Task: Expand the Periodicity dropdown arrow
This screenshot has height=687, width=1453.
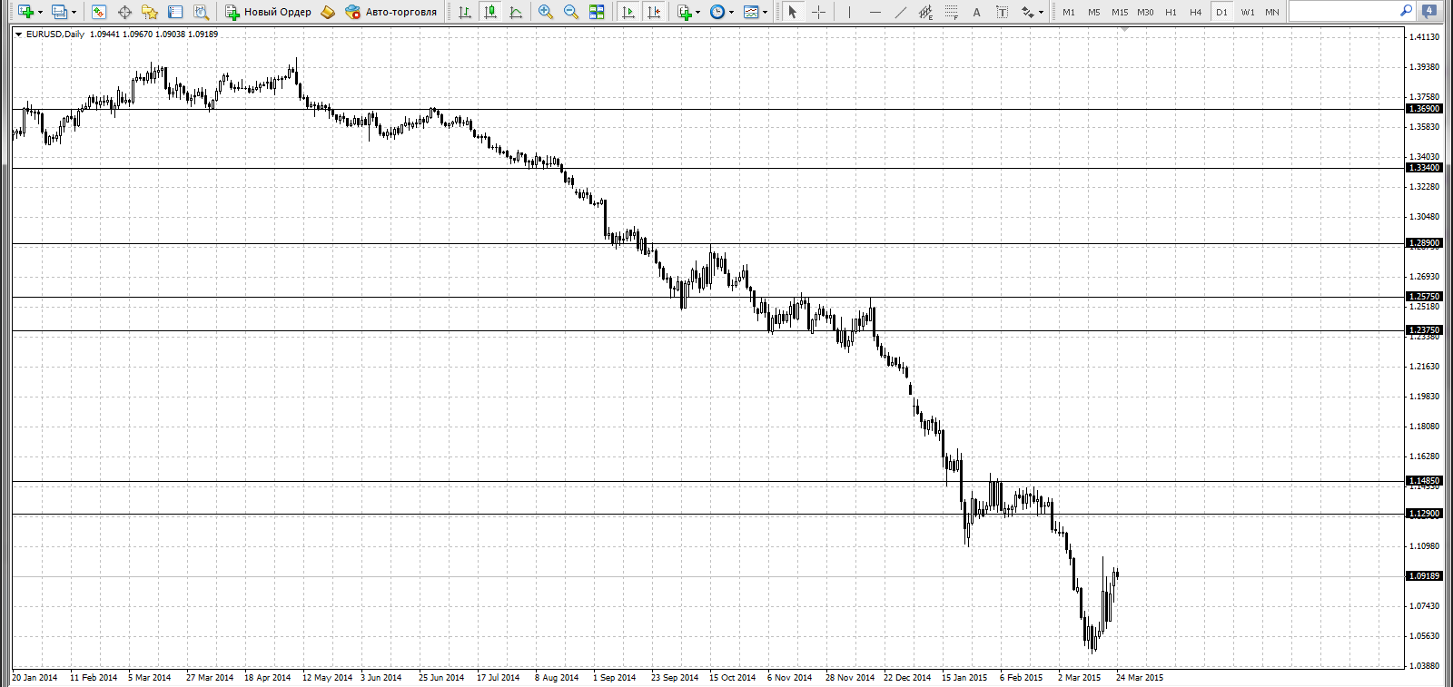Action: pyautogui.click(x=731, y=13)
